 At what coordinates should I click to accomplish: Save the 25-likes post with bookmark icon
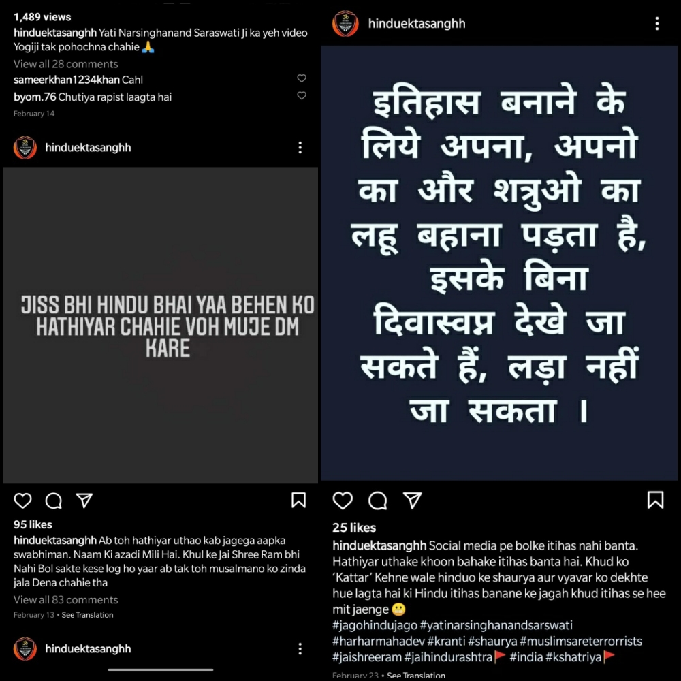655,500
